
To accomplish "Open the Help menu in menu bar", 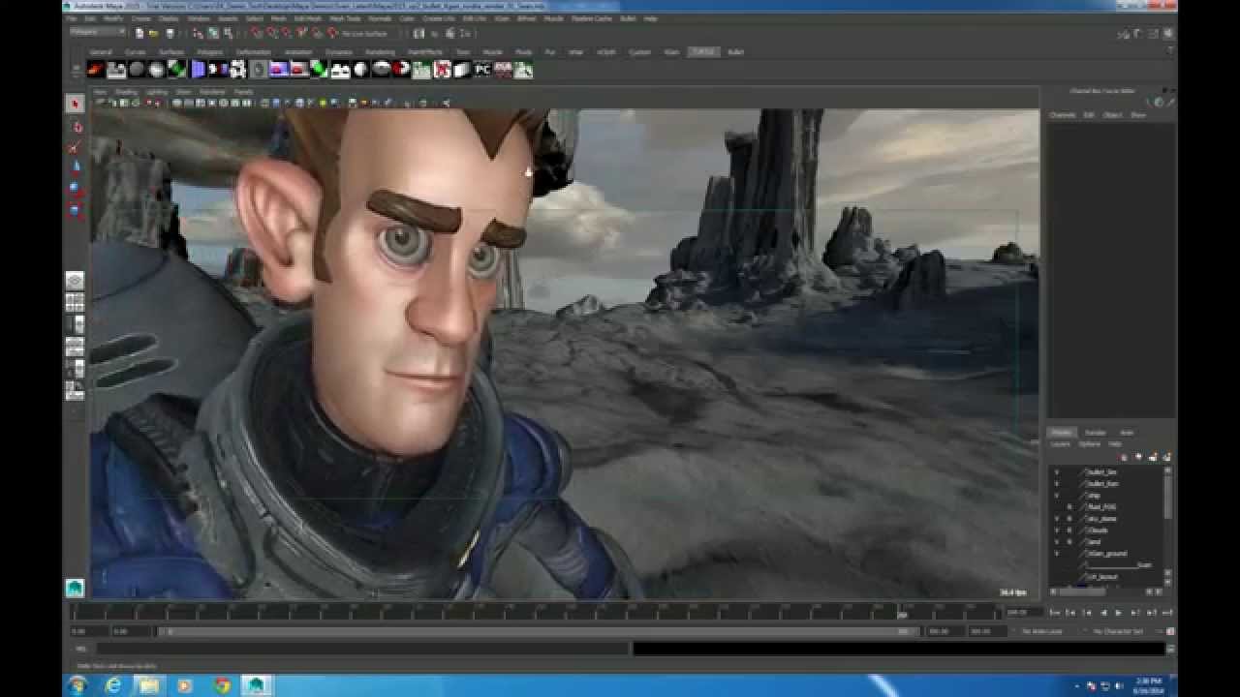I will (650, 18).
